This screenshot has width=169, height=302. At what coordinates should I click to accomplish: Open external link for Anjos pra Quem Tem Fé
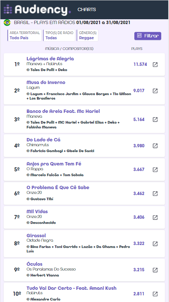[155, 170]
